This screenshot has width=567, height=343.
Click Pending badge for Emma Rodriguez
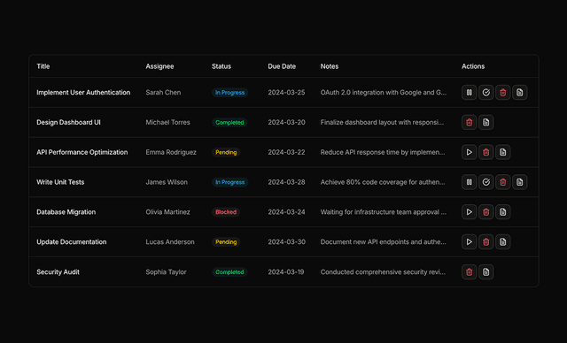coord(226,152)
